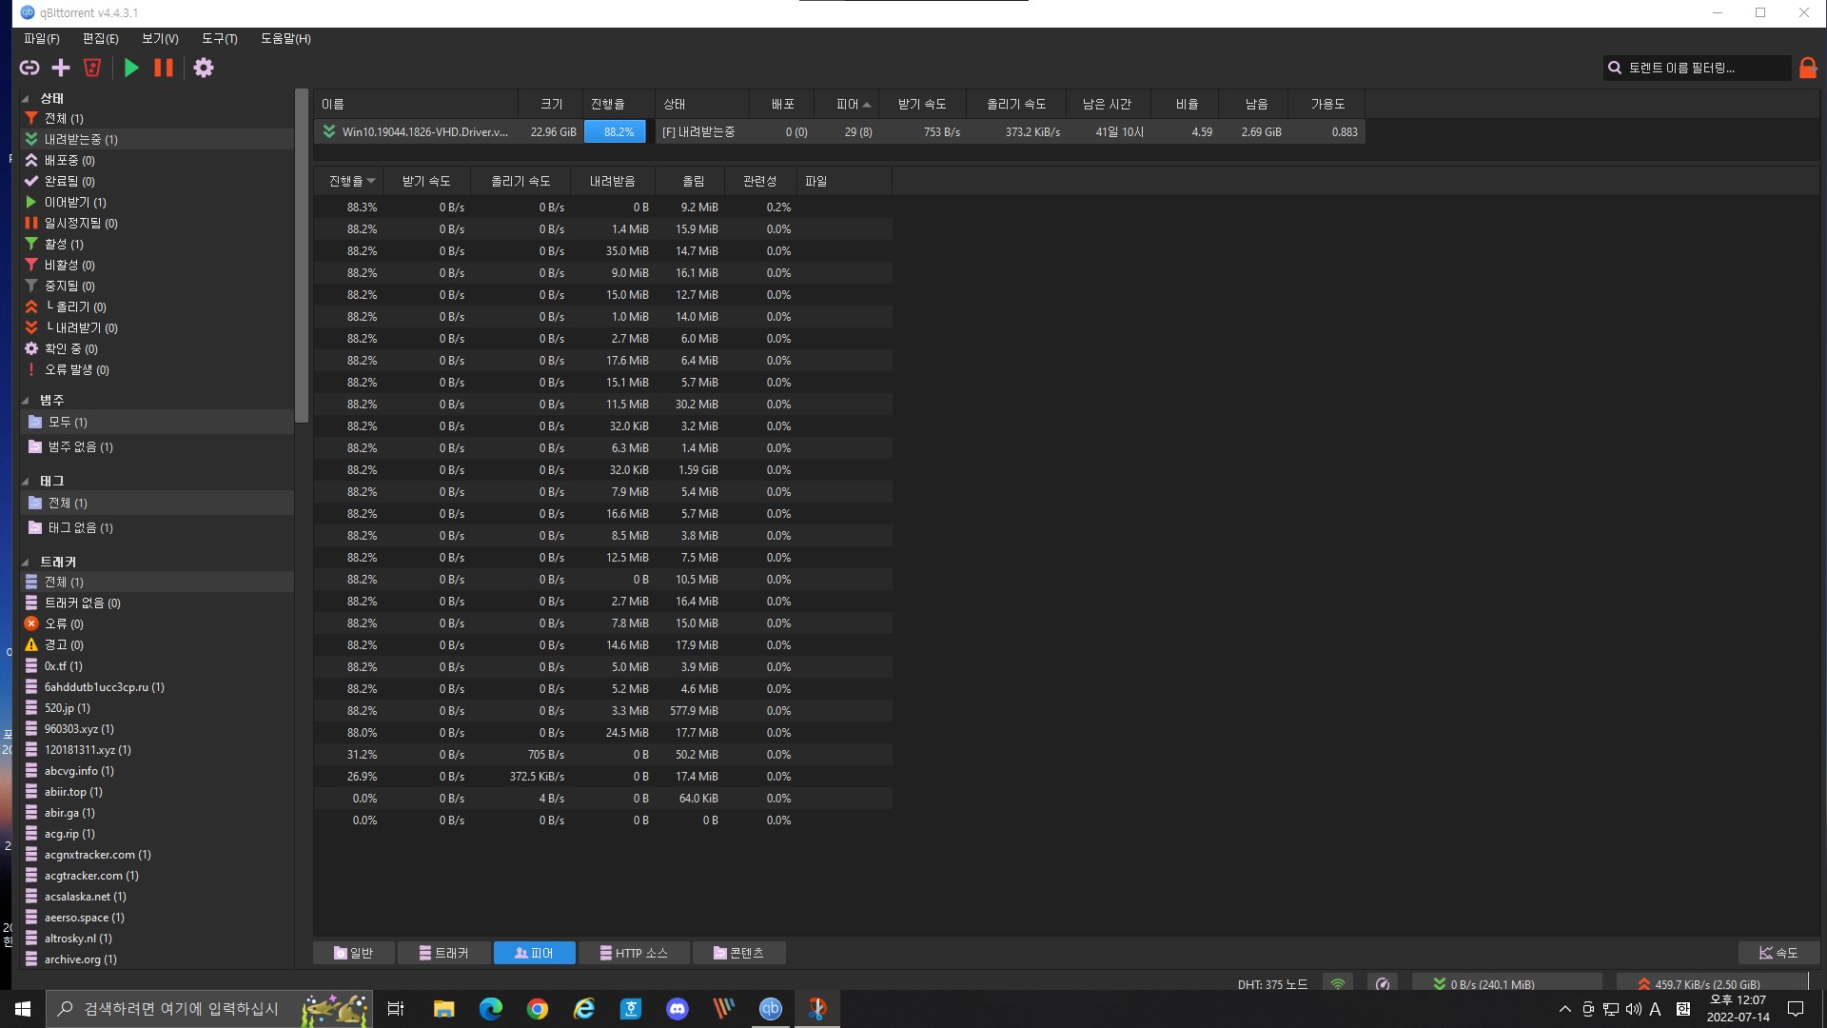Click the sidebar vertical scrollbar
Screen dimensions: 1827x1028
pos(302,257)
